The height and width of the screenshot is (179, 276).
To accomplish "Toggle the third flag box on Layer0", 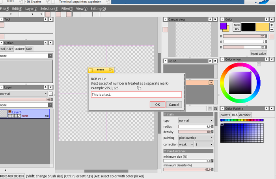I will click(16, 116).
